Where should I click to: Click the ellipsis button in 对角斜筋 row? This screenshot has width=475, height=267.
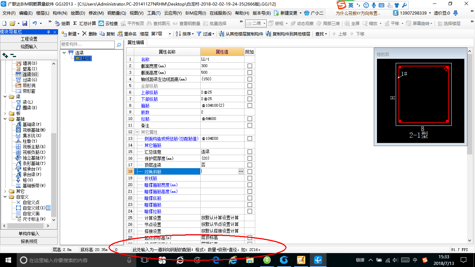(241, 171)
